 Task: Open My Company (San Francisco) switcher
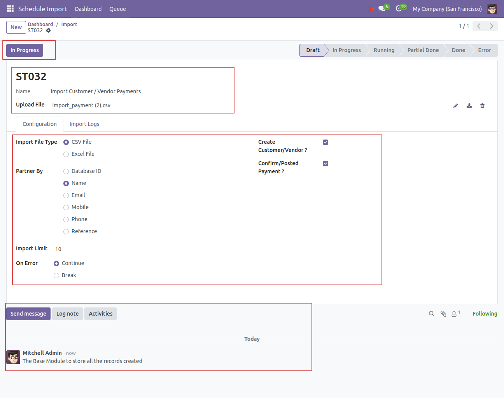pos(447,9)
